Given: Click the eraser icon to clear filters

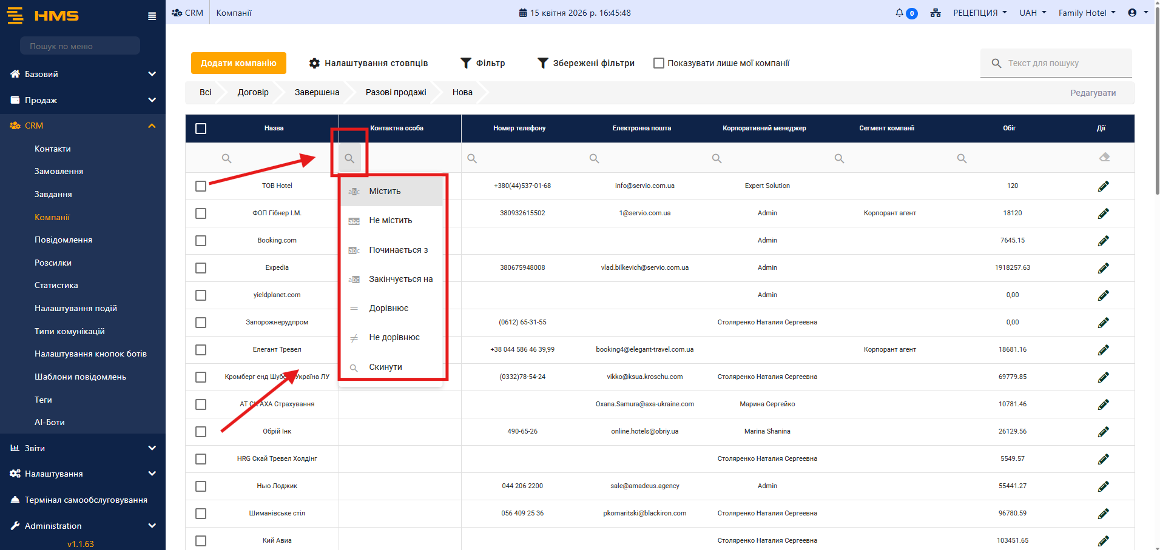Looking at the screenshot, I should pos(1104,158).
